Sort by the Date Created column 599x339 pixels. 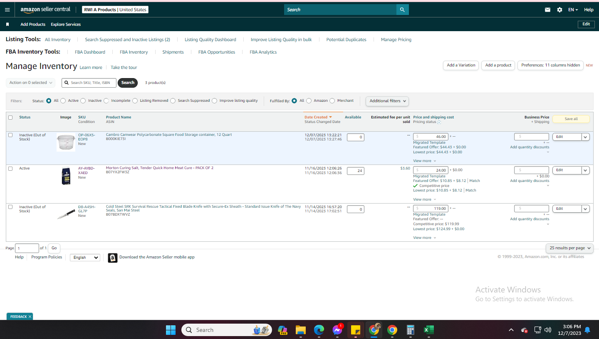click(x=318, y=117)
